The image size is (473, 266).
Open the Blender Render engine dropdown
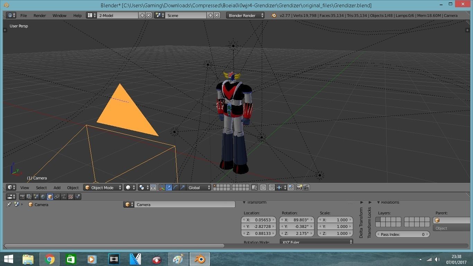[246, 16]
